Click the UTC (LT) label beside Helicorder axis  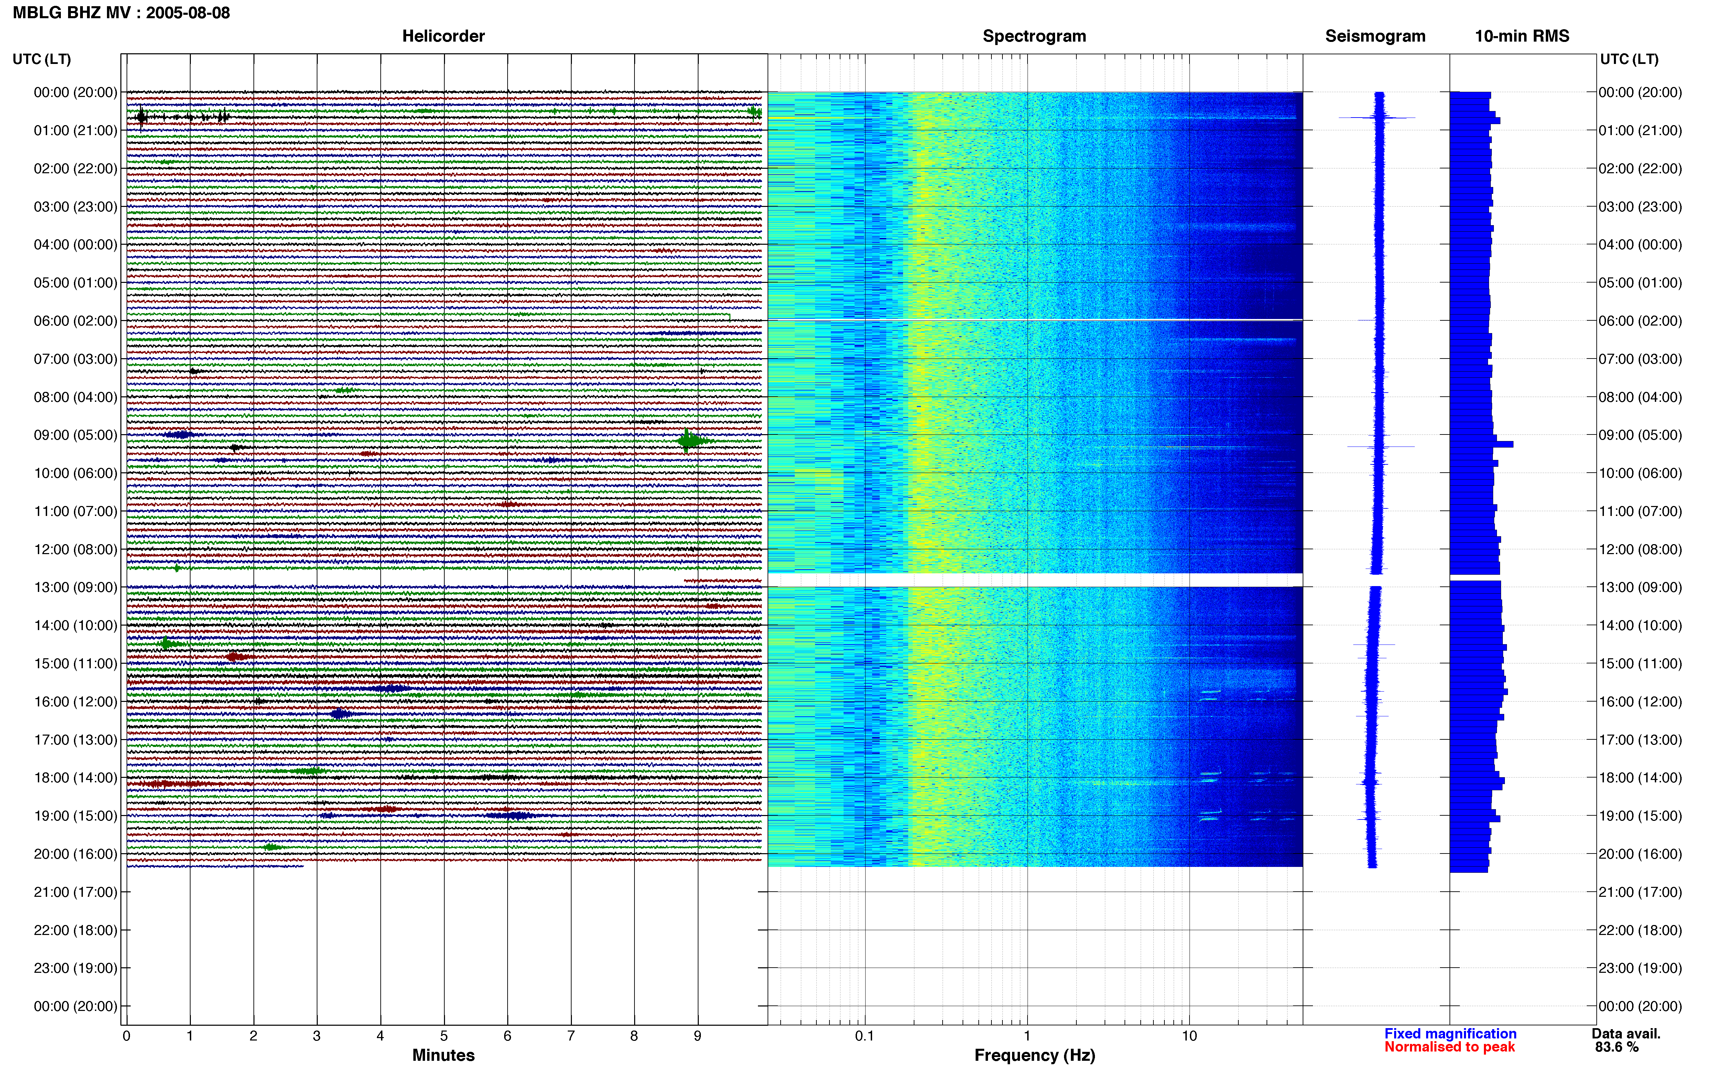(42, 59)
